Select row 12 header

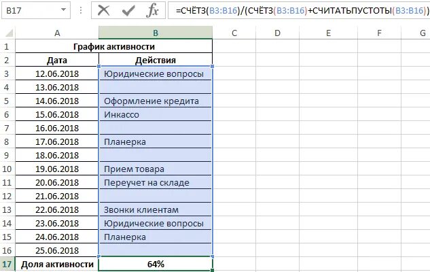point(7,196)
